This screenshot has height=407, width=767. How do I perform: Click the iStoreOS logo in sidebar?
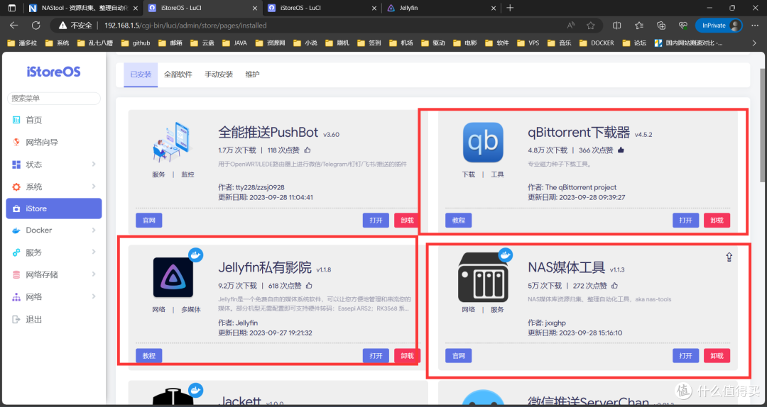tap(54, 72)
